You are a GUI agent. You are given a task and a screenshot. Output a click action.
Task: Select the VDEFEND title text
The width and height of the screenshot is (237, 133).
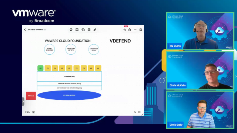click(120, 41)
